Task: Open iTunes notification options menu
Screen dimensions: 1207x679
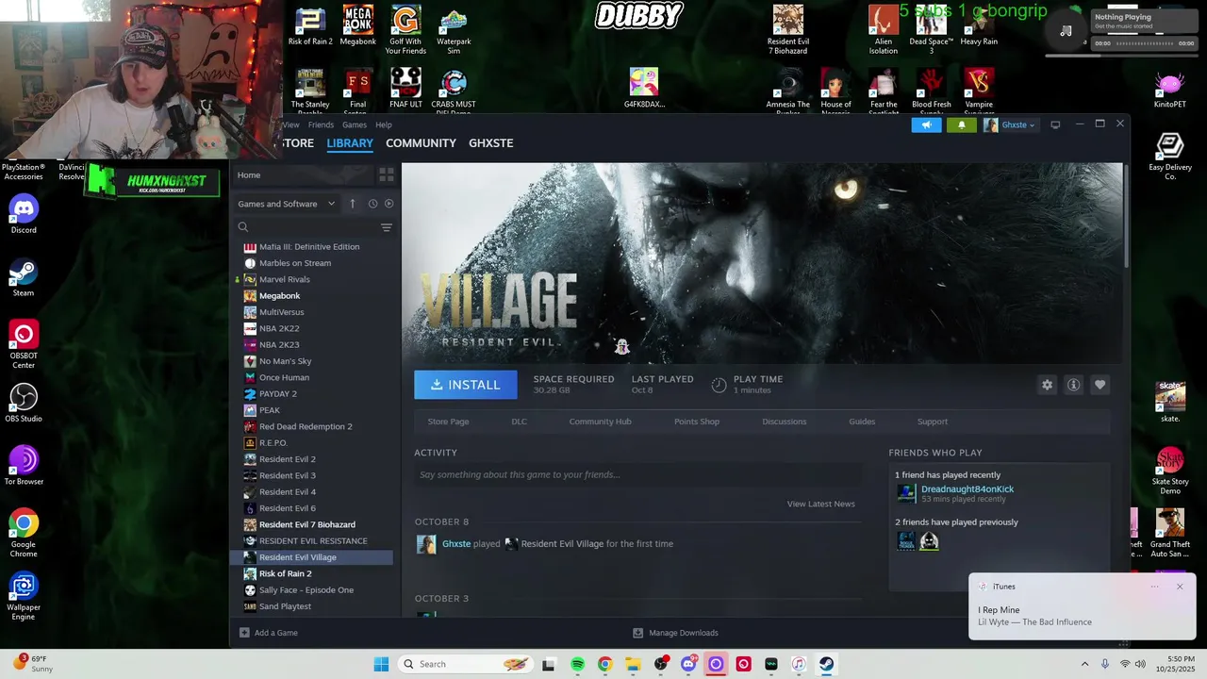Action: tap(1154, 587)
